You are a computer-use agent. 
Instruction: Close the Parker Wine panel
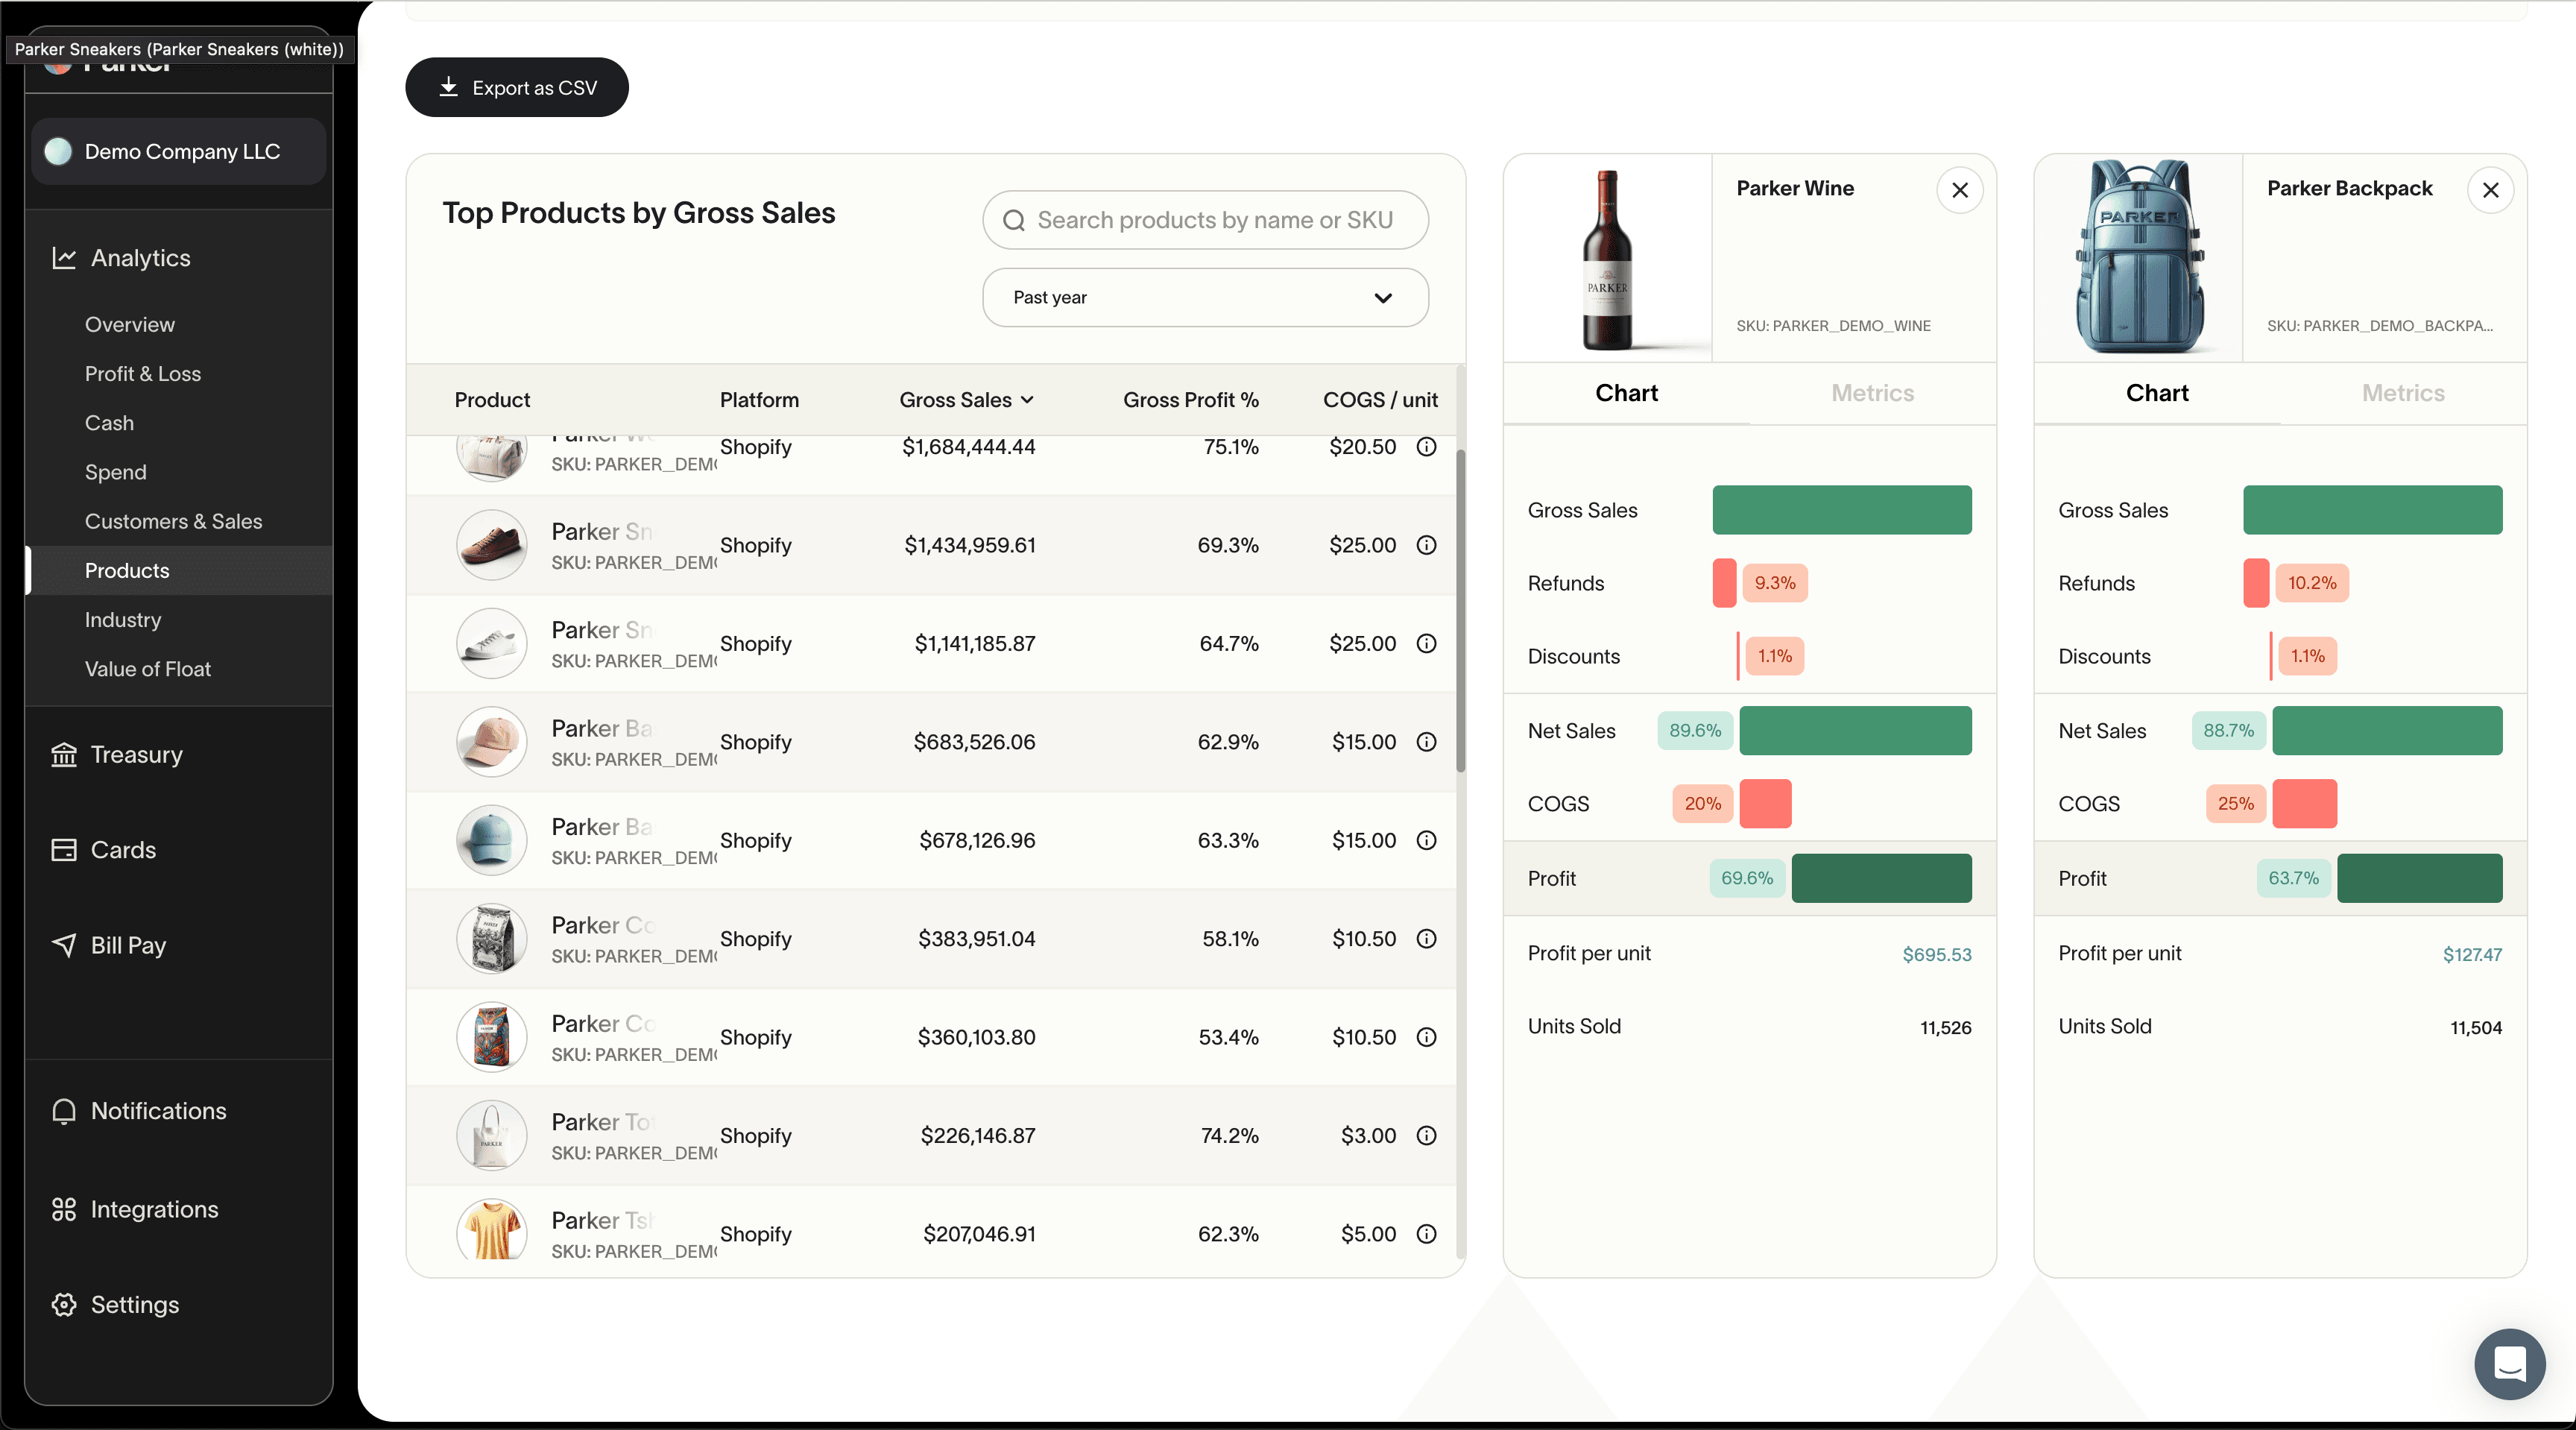point(1960,190)
